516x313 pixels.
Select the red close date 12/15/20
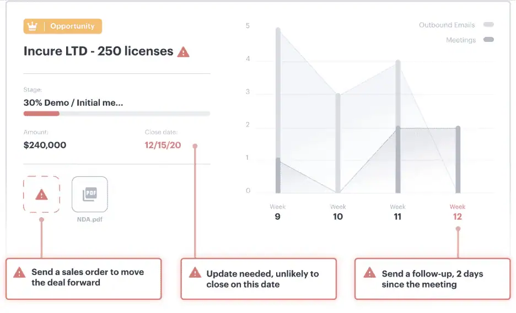pyautogui.click(x=163, y=145)
